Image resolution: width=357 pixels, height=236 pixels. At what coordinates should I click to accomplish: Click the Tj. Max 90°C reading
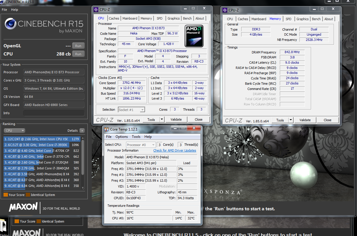149,212
